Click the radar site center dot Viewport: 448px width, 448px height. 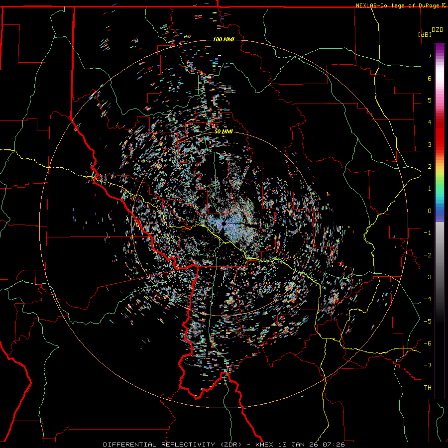(224, 224)
